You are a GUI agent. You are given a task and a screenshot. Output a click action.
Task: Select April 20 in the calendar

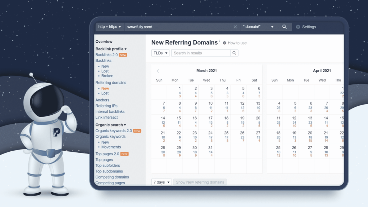(306, 137)
